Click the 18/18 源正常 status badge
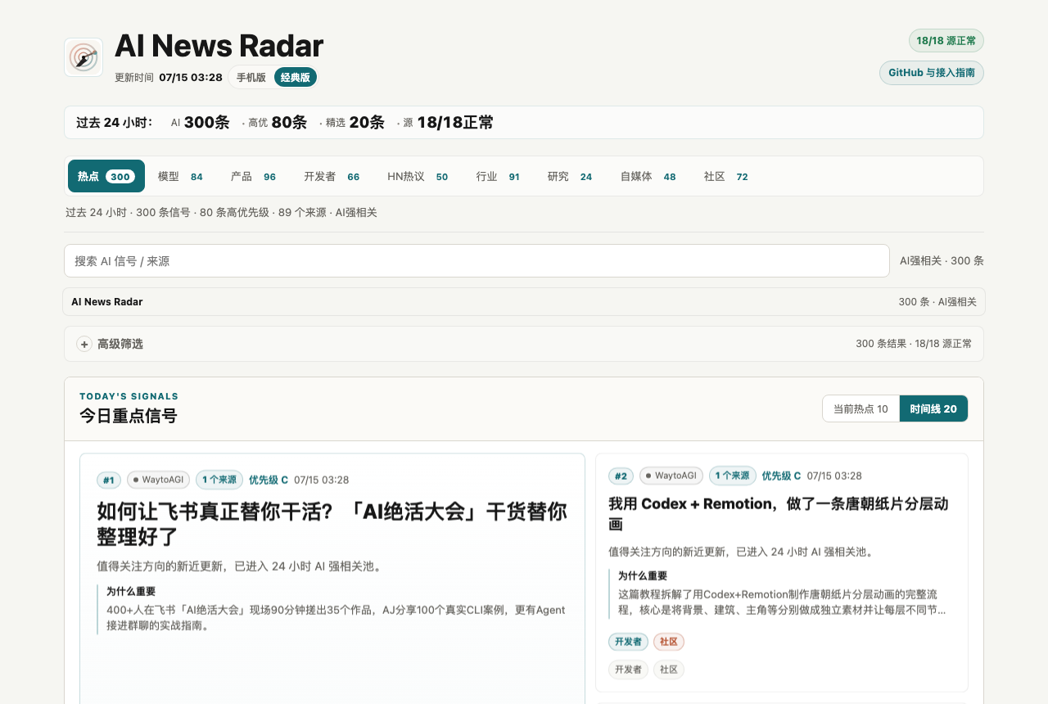The width and height of the screenshot is (1048, 704). [946, 41]
